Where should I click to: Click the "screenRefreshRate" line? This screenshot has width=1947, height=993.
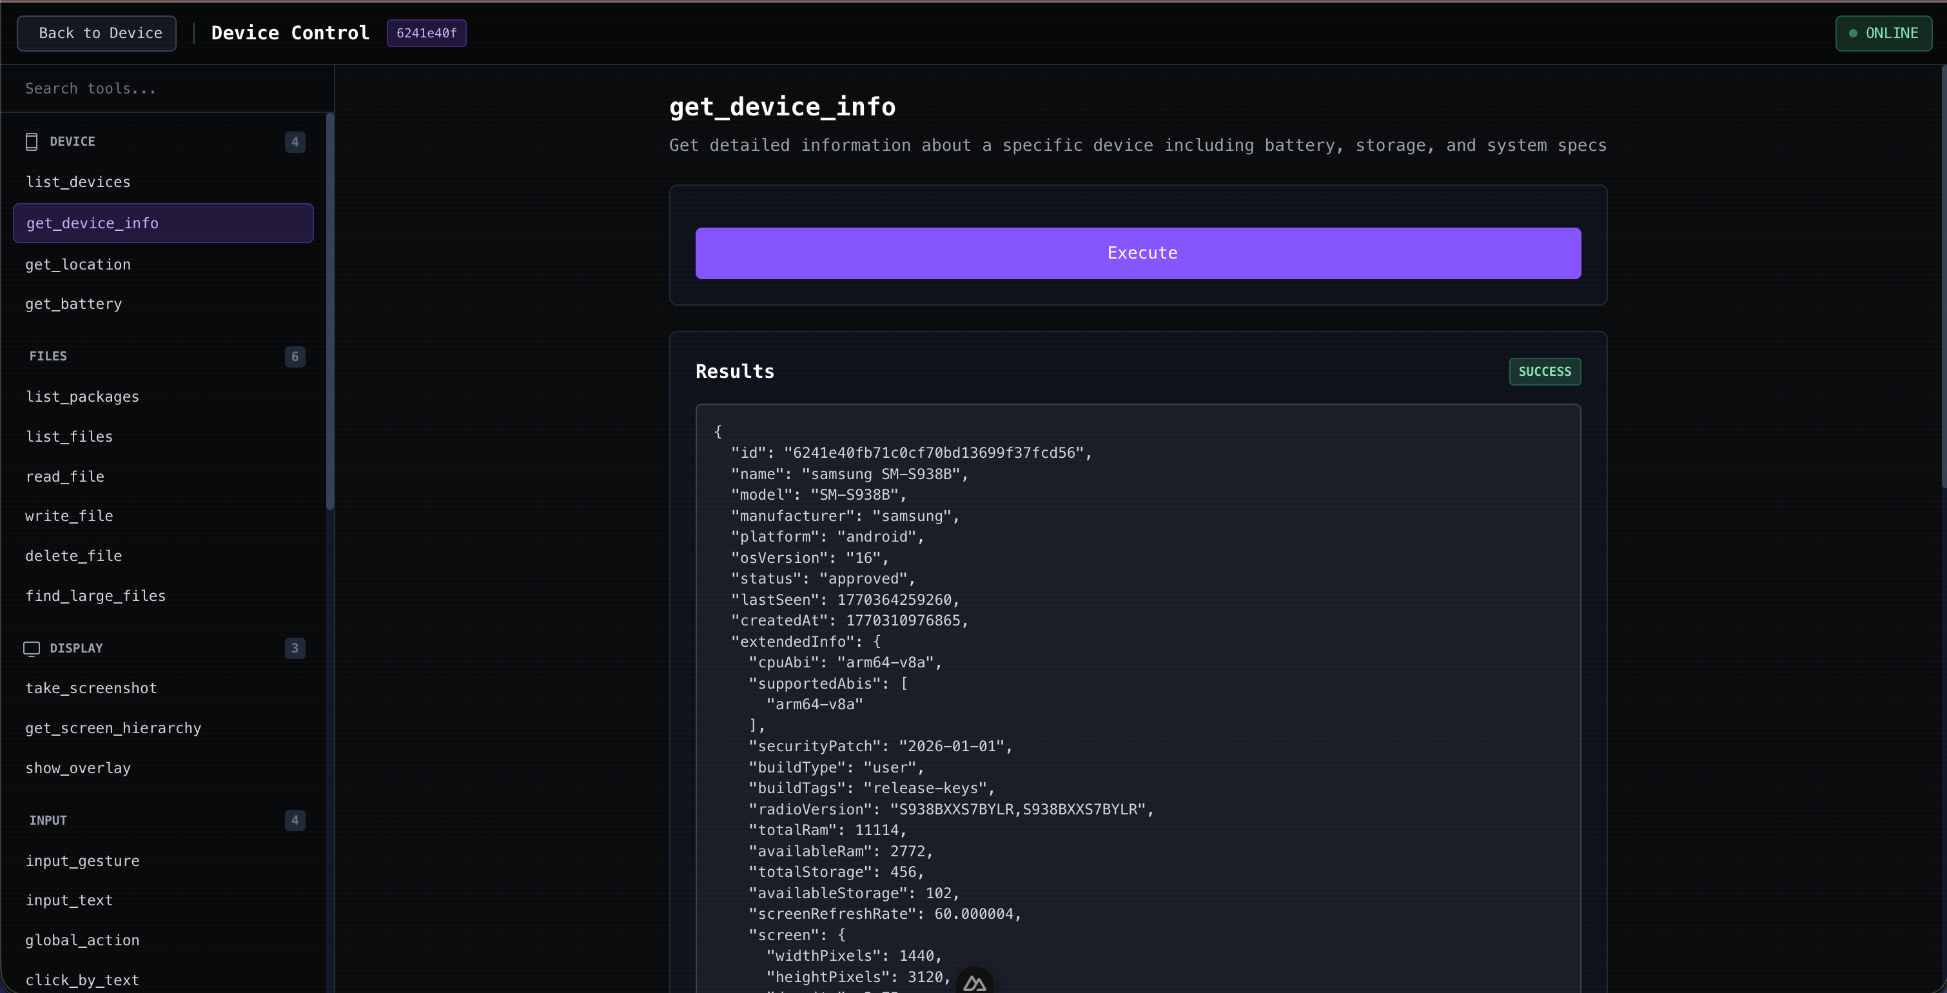pyautogui.click(x=885, y=914)
